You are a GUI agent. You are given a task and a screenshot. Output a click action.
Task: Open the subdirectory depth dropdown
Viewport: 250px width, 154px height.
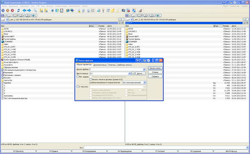click(144, 82)
